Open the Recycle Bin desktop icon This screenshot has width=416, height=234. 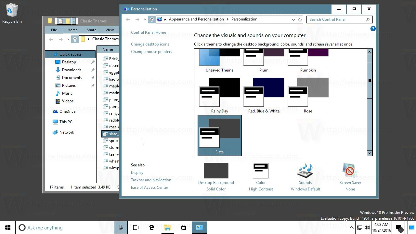(x=12, y=14)
